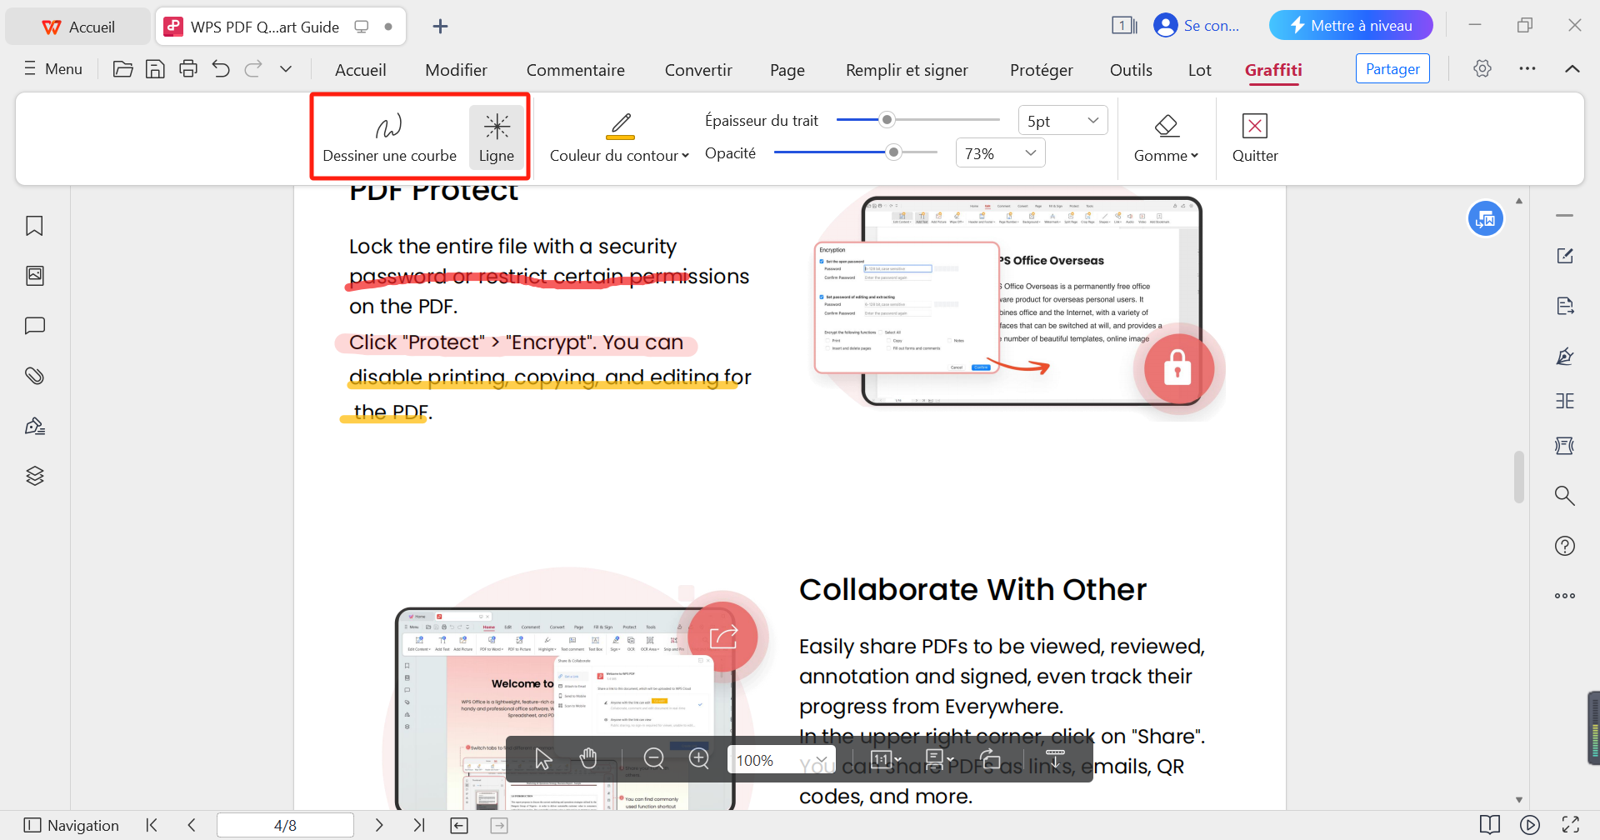The width and height of the screenshot is (1600, 840).
Task: Switch to reading mode book icon
Action: 1490,825
